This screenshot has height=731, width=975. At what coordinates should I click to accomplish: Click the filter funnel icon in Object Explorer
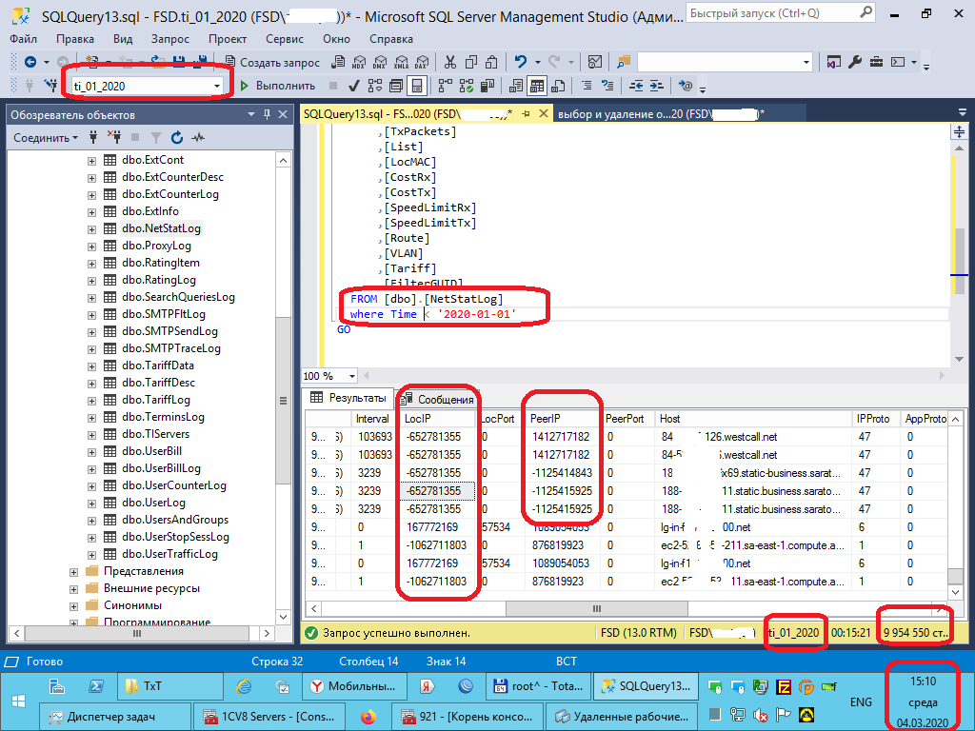(x=156, y=137)
